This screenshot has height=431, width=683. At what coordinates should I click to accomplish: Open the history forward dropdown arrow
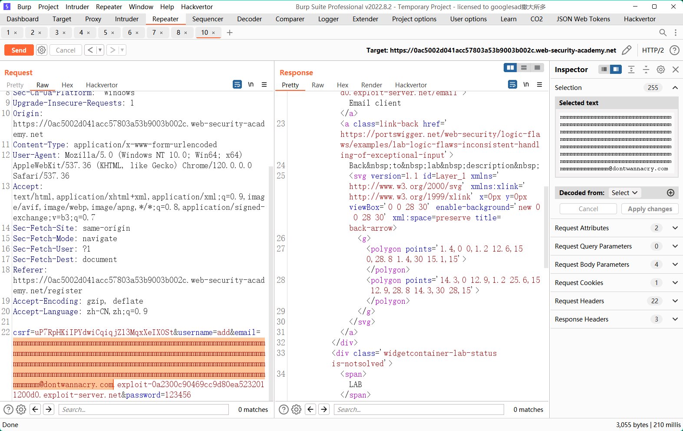[122, 50]
